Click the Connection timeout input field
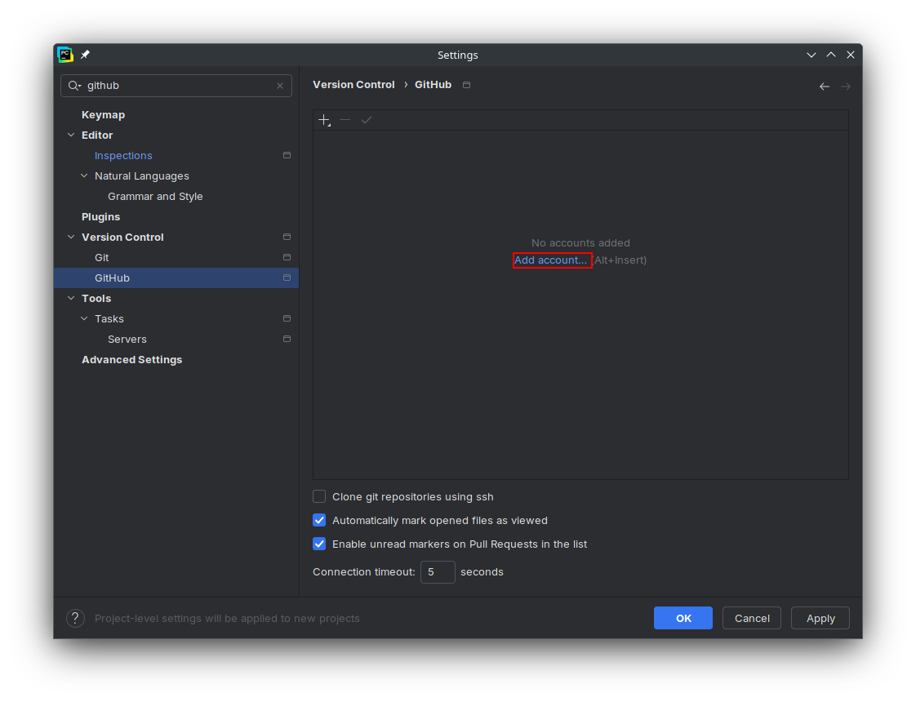 tap(438, 572)
